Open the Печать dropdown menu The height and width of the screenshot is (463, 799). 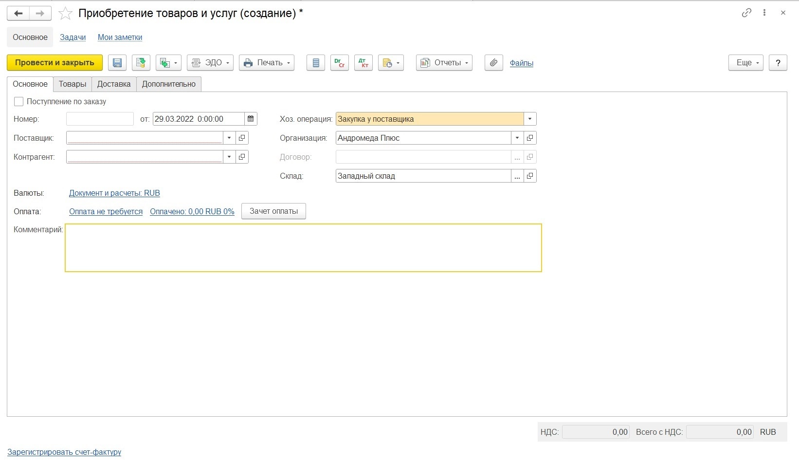[x=267, y=63]
